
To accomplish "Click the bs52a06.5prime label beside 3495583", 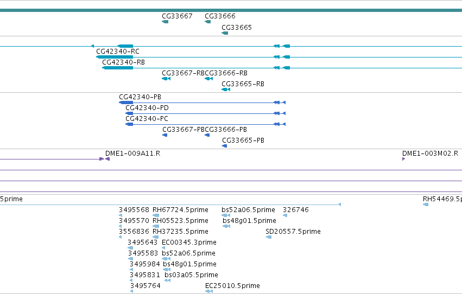I will click(188, 254).
